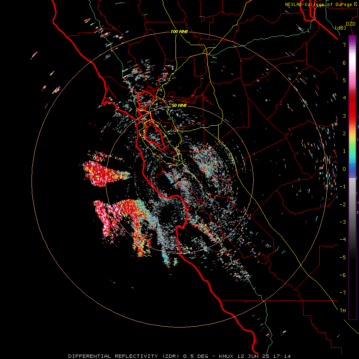Click the legend value "-1"

[x=343, y=187]
